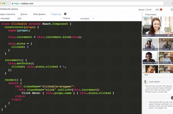Open the Language JSX dropdown

(29, 19)
